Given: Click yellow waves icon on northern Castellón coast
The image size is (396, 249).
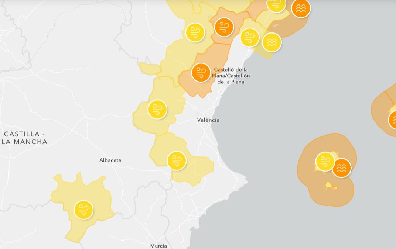Looking at the screenshot, I should click(272, 42).
